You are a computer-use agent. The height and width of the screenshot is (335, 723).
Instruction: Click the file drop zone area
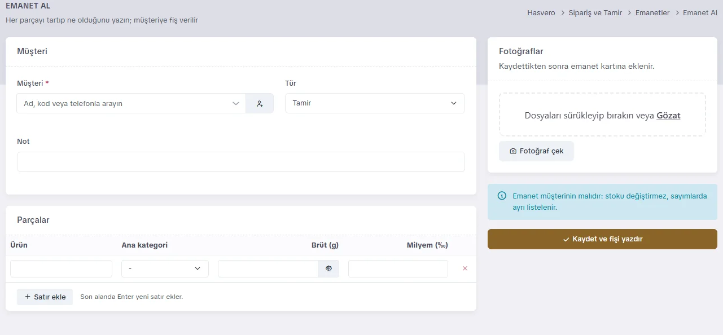(602, 115)
